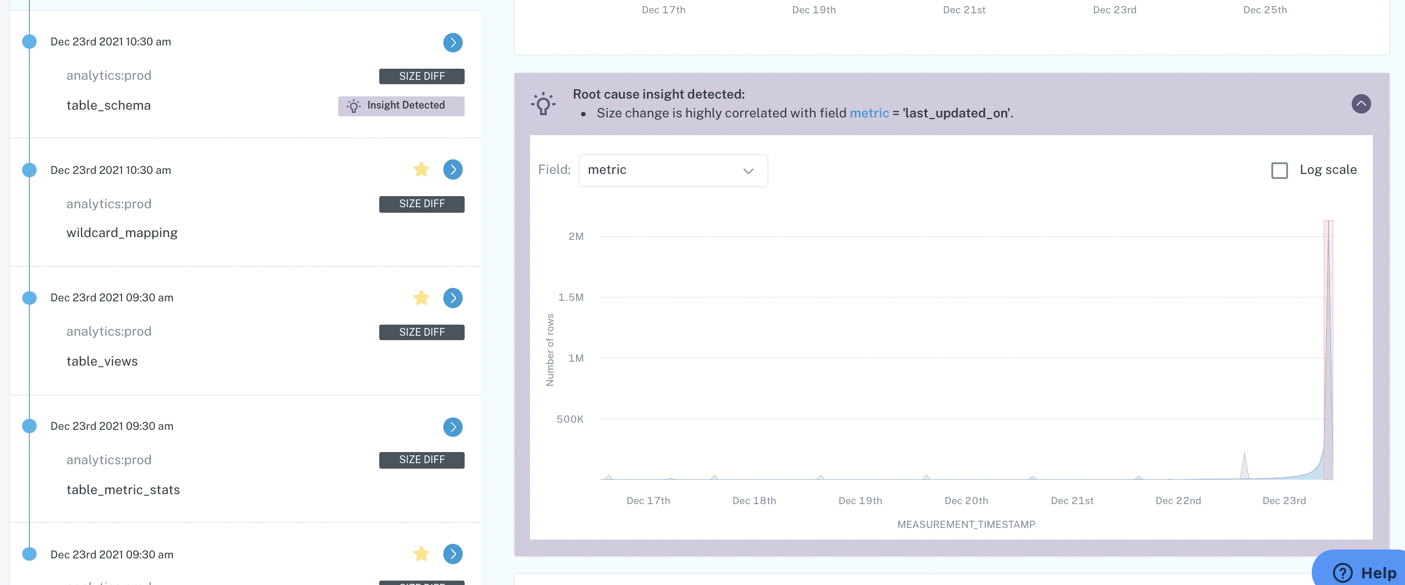Click the 2M y-axis gridline label
Image resolution: width=1405 pixels, height=585 pixels.
coord(576,237)
